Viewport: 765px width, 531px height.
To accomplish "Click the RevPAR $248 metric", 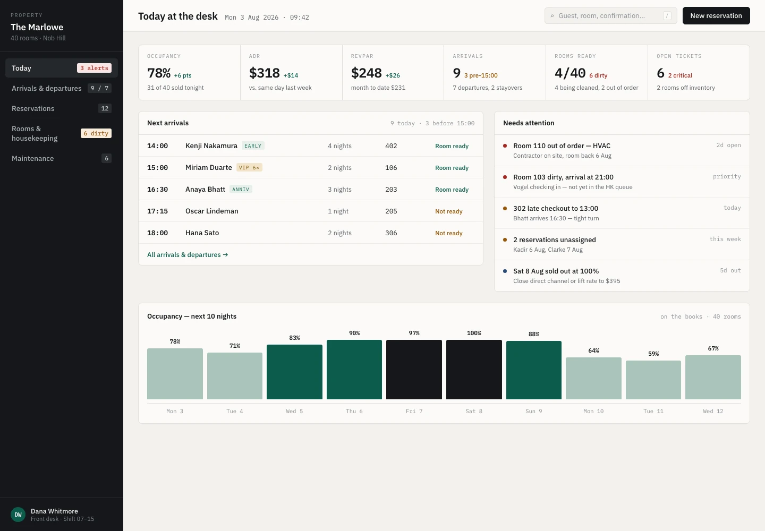I will [393, 72].
